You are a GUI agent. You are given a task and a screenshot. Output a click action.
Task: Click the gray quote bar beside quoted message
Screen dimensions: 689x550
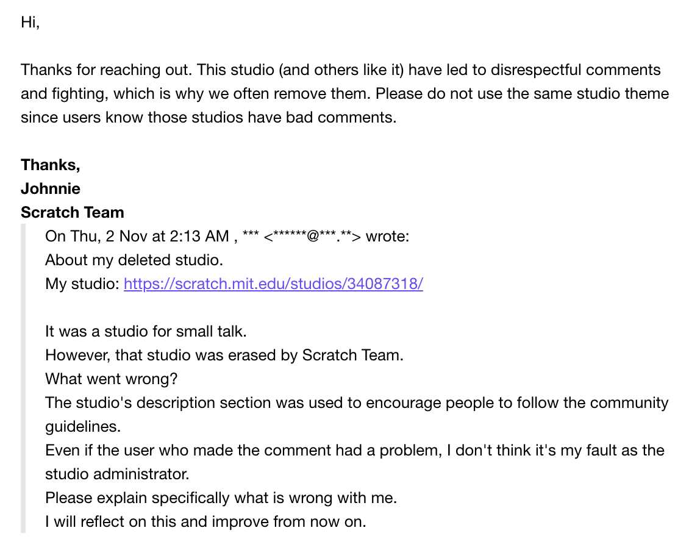pos(23,378)
